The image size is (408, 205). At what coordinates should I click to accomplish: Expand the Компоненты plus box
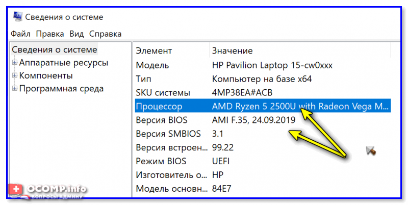(x=15, y=75)
